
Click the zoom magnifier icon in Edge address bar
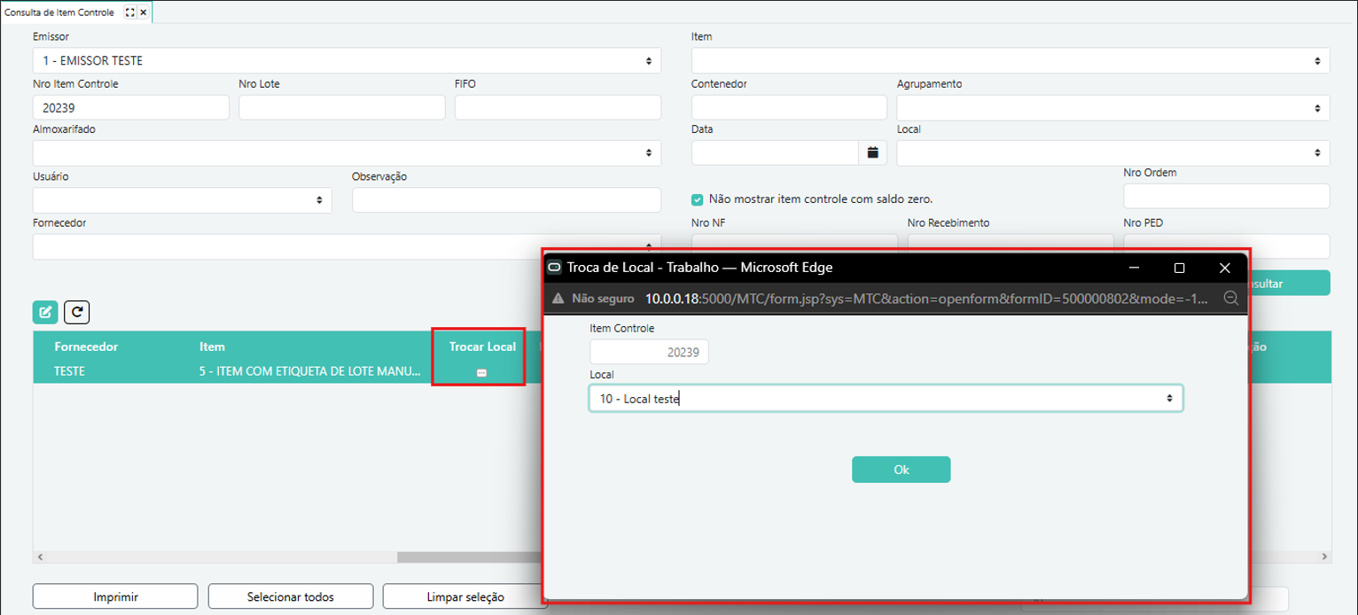coord(1230,299)
